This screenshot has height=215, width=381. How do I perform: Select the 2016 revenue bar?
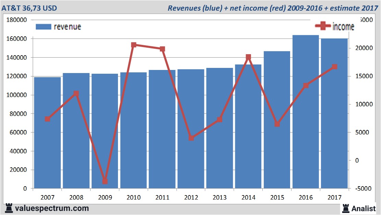306,112
